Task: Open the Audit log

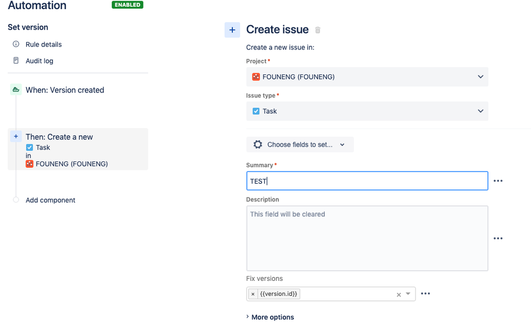Action: (39, 61)
